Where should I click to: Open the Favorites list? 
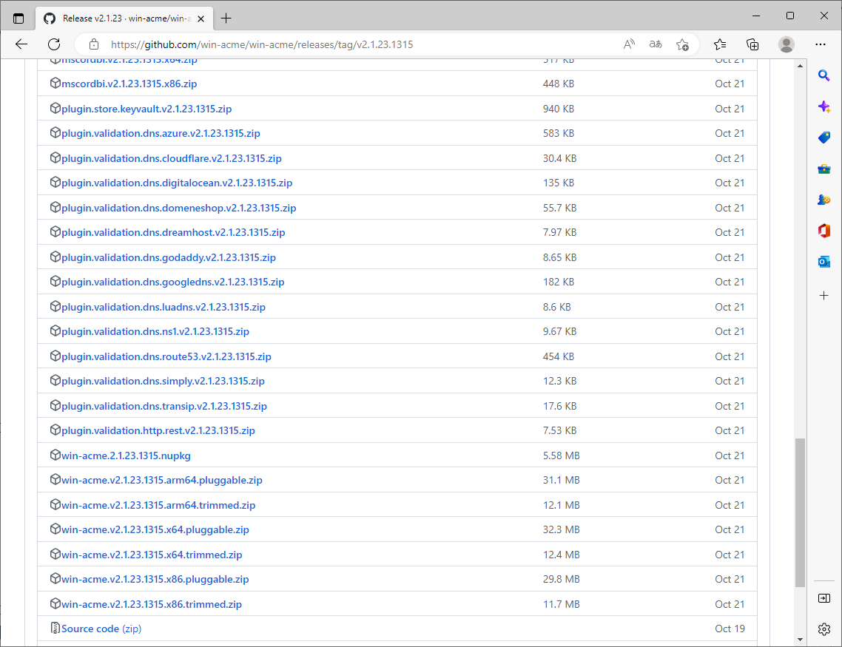720,44
